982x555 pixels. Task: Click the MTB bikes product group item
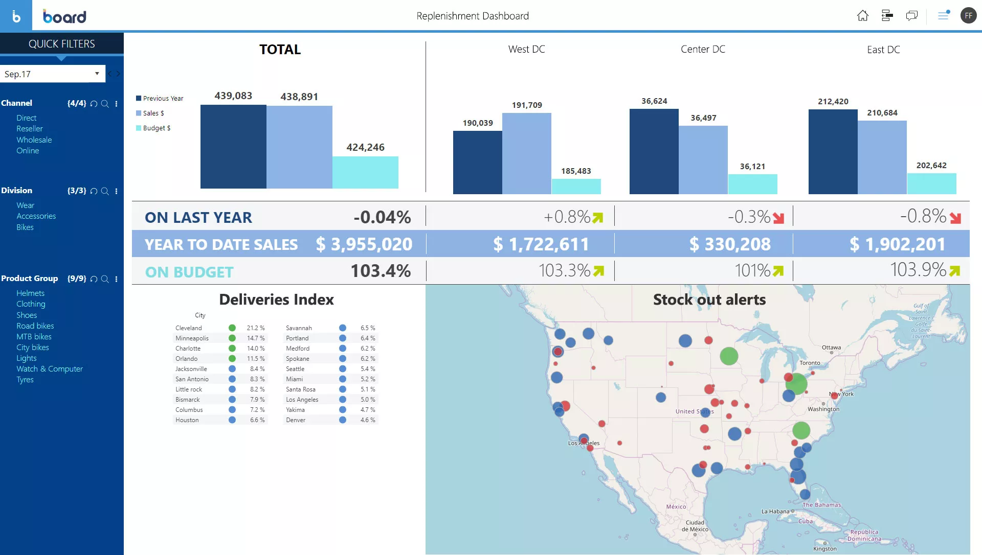[x=33, y=336]
